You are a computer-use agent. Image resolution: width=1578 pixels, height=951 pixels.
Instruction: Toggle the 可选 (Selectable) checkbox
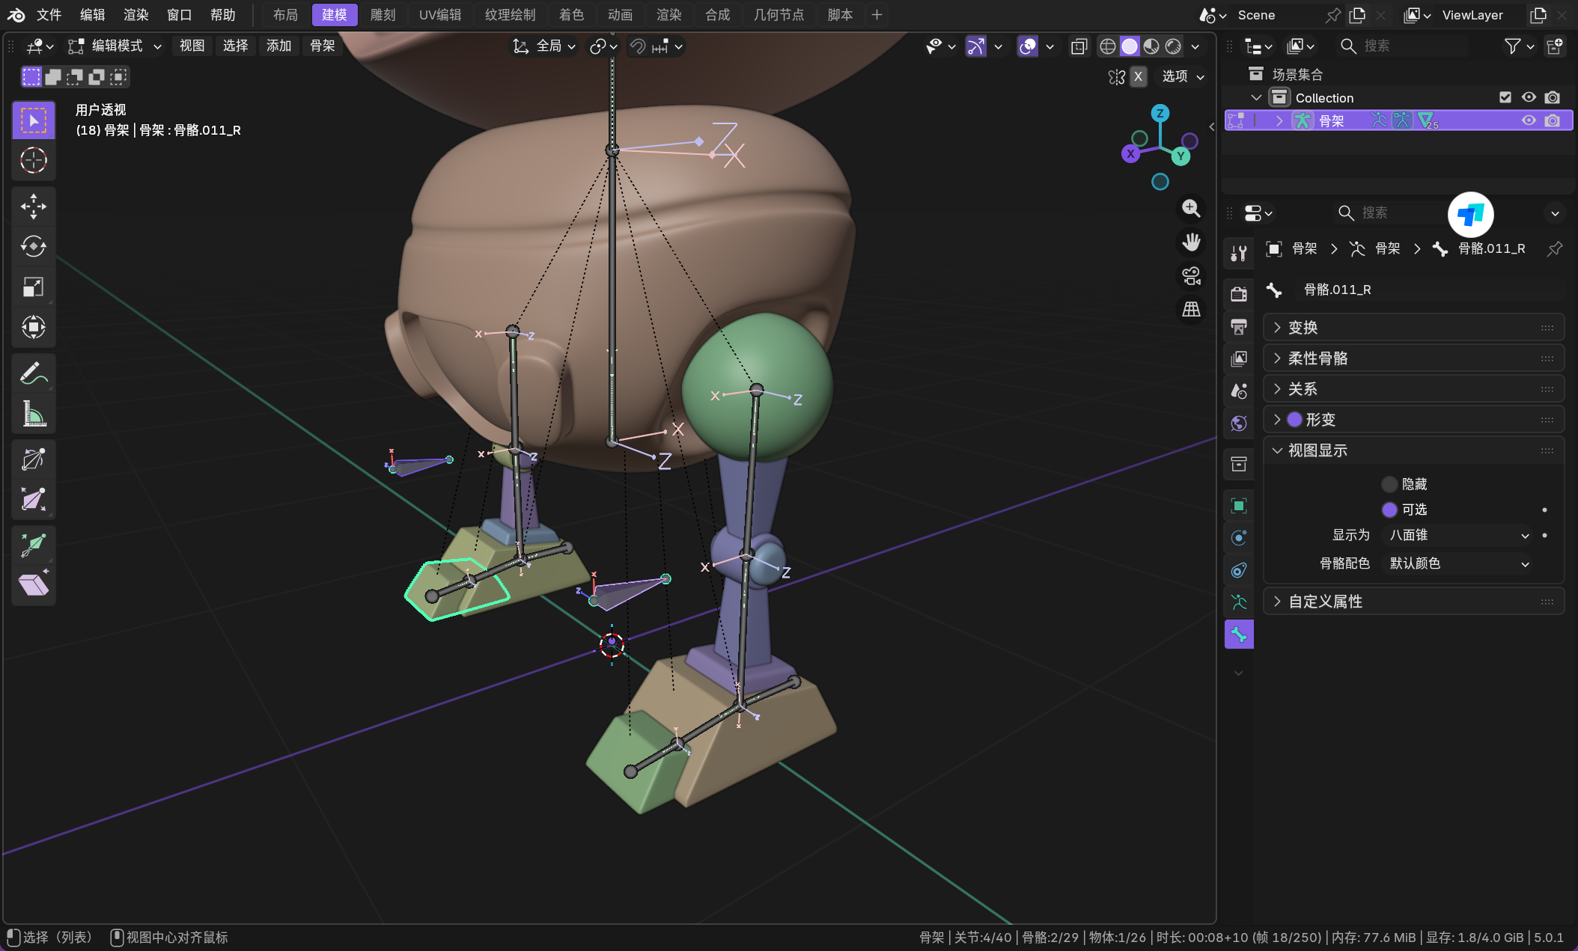[1389, 510]
